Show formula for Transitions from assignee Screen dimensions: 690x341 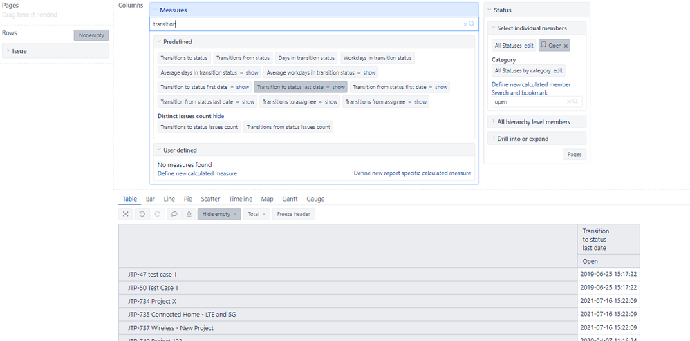(420, 101)
